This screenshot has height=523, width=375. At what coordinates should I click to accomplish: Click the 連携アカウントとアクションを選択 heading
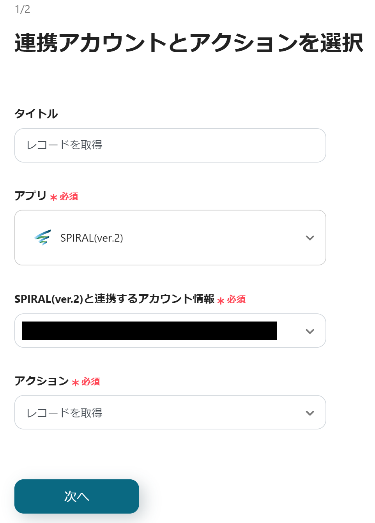tap(189, 43)
